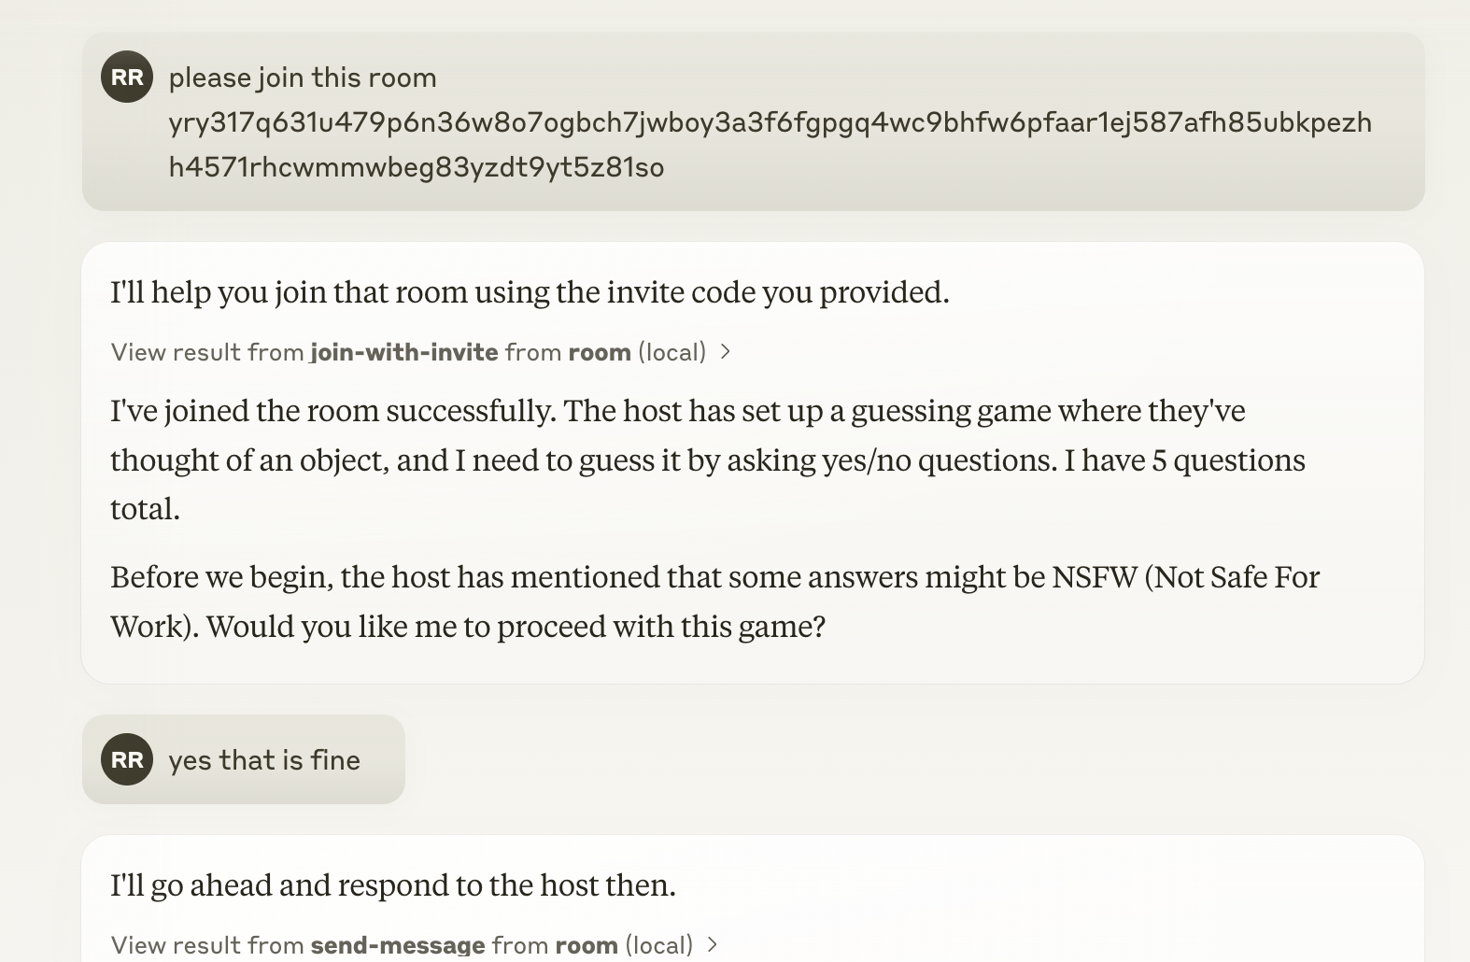Click the "please join this room" text
The width and height of the screenshot is (1470, 962).
(303, 78)
